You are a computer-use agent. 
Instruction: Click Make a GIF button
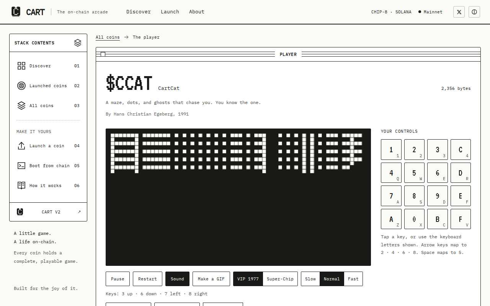pos(211,279)
